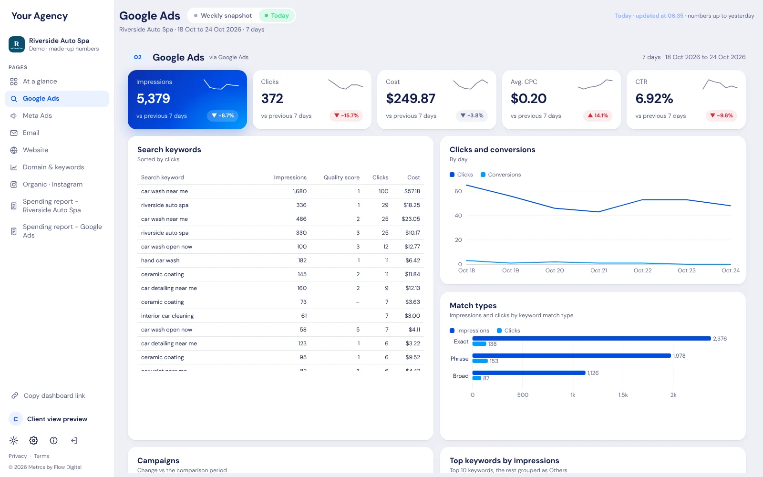Toggle Conversions series in line chart legend

click(x=501, y=175)
